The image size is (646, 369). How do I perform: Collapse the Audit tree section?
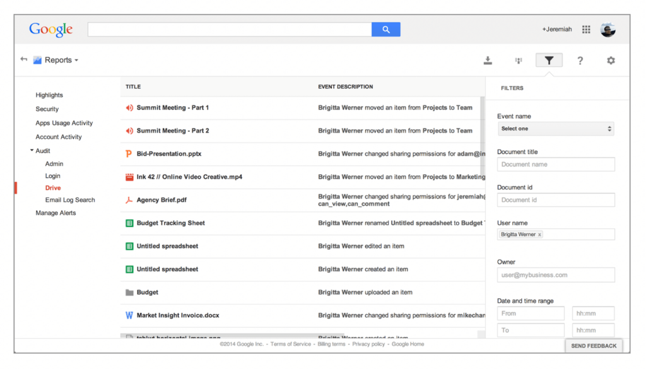click(x=32, y=151)
